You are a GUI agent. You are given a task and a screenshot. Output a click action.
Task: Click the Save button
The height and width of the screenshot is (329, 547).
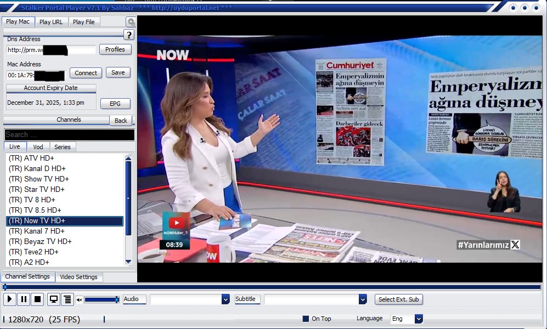coord(118,72)
